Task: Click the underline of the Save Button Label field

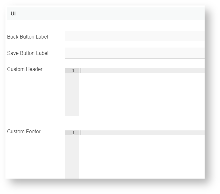Action: point(134,58)
